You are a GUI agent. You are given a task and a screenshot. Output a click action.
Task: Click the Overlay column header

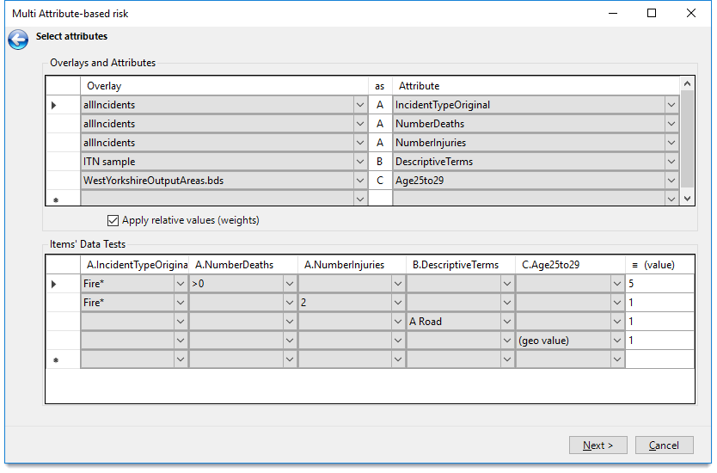(x=224, y=86)
